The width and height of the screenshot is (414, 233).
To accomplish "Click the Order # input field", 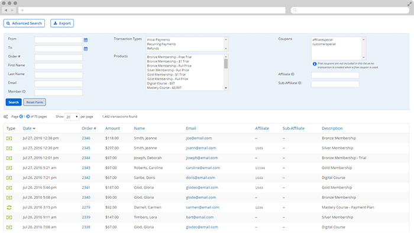I will (x=59, y=57).
